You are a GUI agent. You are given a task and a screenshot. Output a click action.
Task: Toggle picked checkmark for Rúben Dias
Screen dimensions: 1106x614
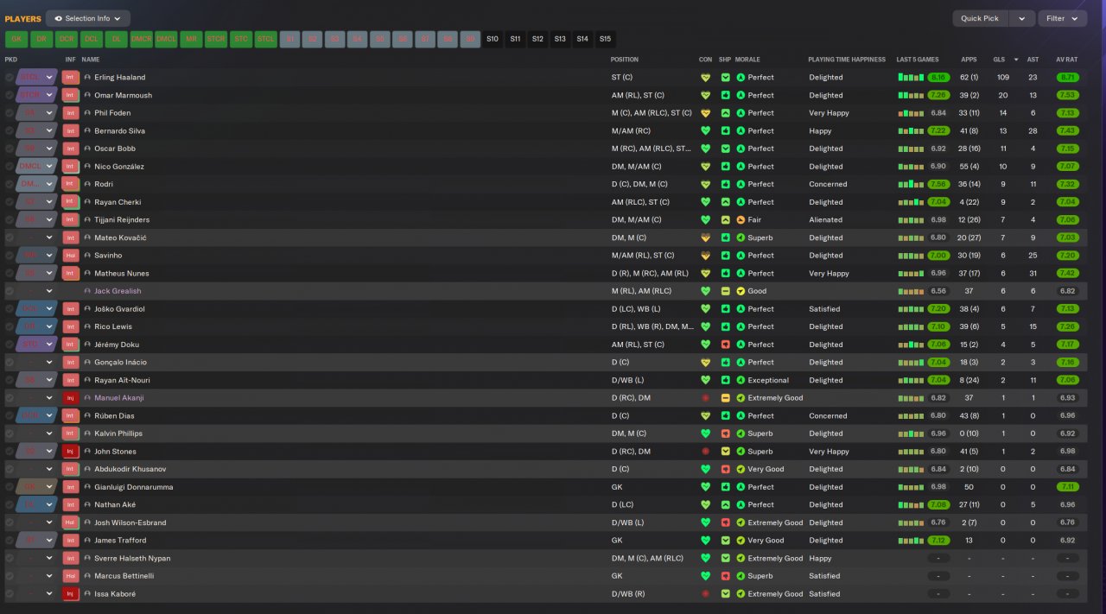pyautogui.click(x=10, y=415)
